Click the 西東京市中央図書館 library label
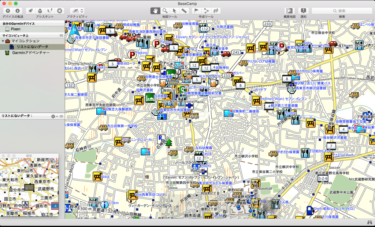 [x=175, y=110]
